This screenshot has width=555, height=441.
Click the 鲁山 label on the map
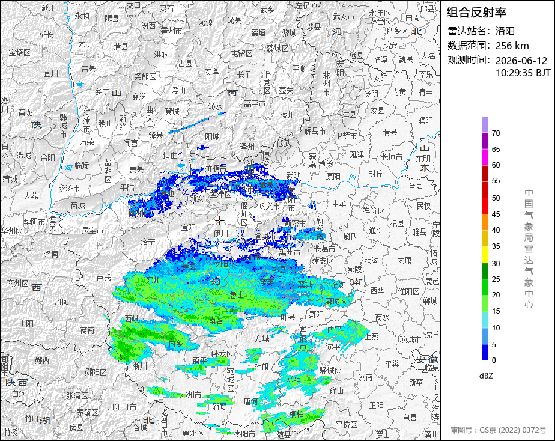[237, 295]
